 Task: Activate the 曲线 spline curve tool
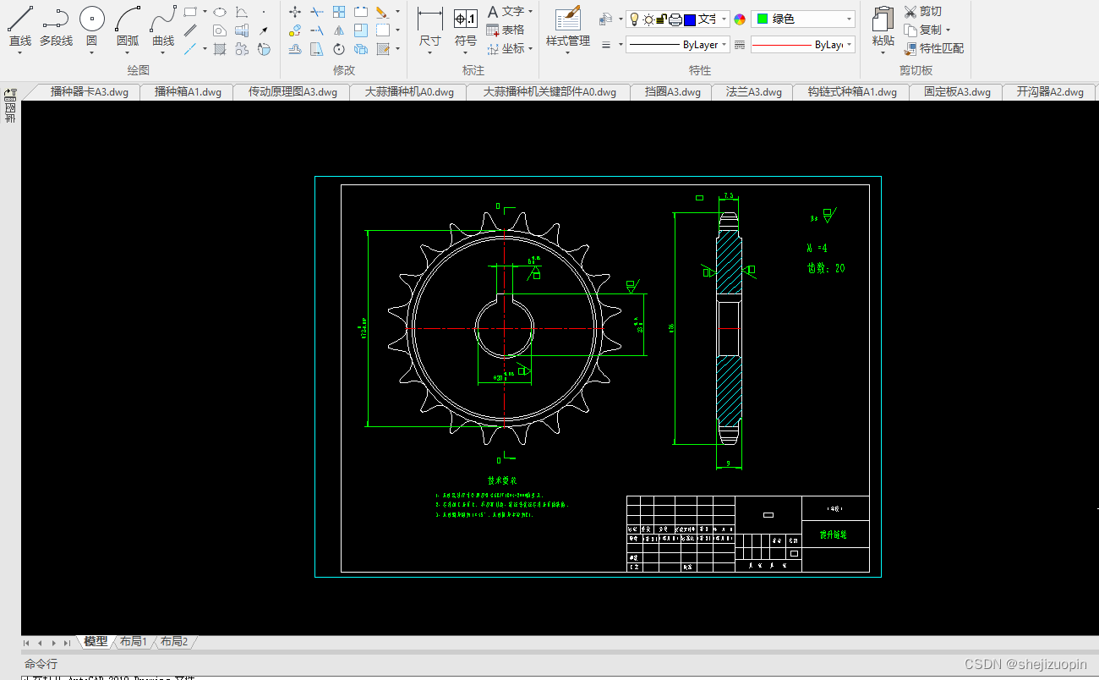click(x=163, y=27)
